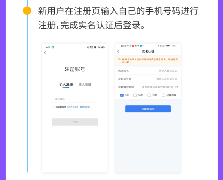
Task: Tap the back arrow on registration page
Action: pos(45,53)
